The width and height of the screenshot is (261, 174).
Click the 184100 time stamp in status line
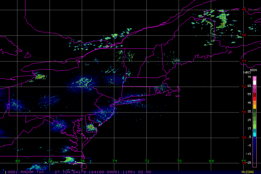coord(96,172)
